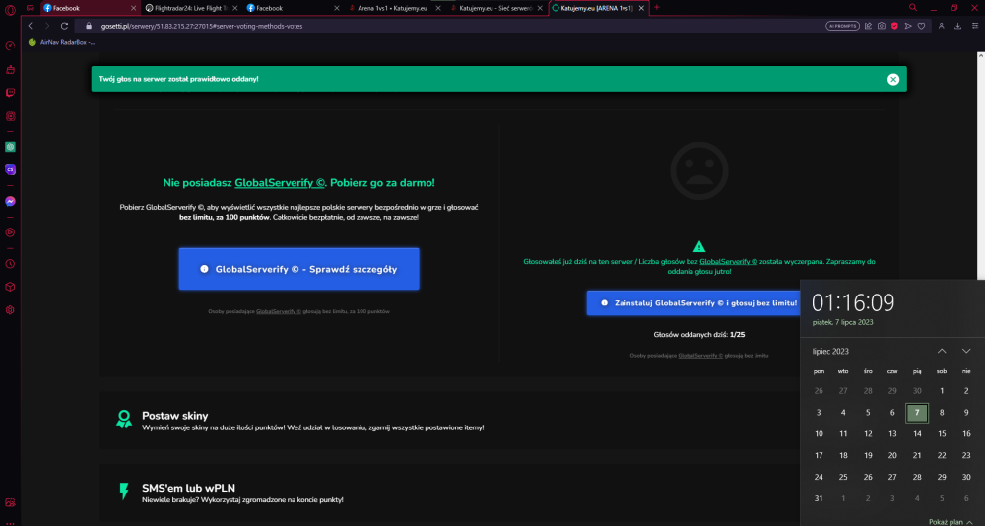Open the Easy Setup sliders icon
Image resolution: width=985 pixels, height=526 pixels.
coord(975,26)
